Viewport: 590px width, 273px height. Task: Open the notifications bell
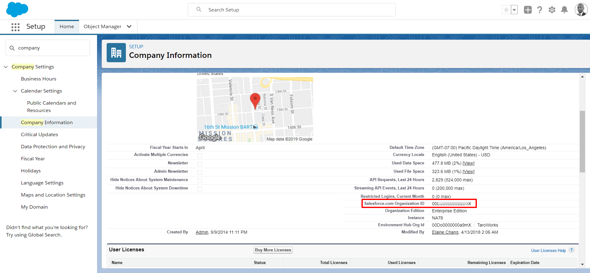(x=565, y=10)
